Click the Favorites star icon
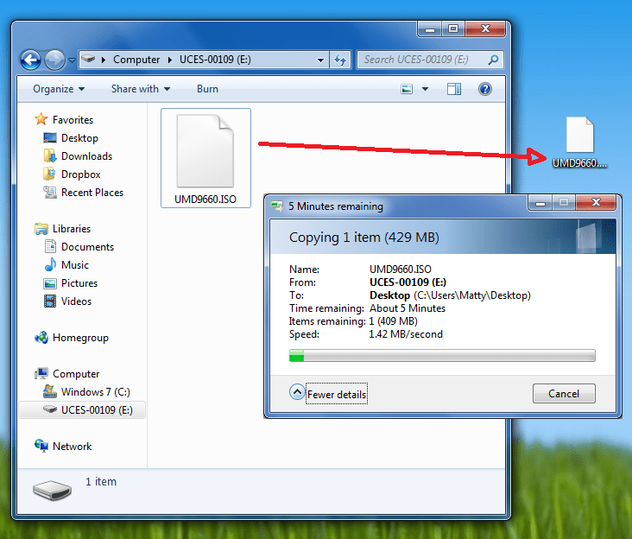Screen dimensions: 632x539 click(41, 119)
